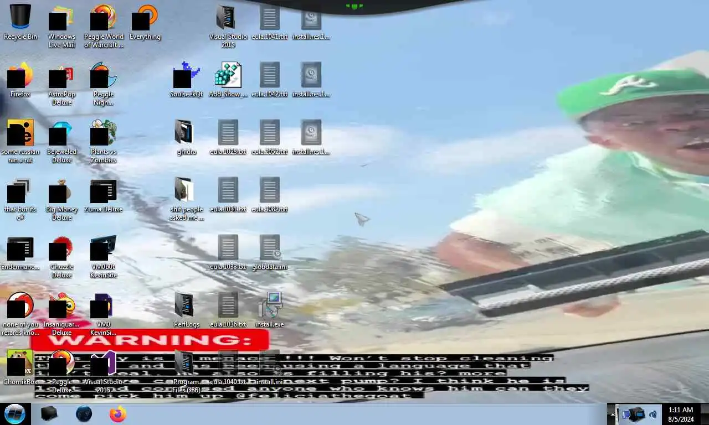Open the Insaniquarium Deluxe fish icon
Image resolution: width=709 pixels, height=425 pixels.
point(61,313)
